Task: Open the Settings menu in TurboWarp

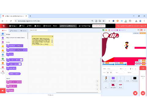Action: pyautogui.click(x=13, y=26)
